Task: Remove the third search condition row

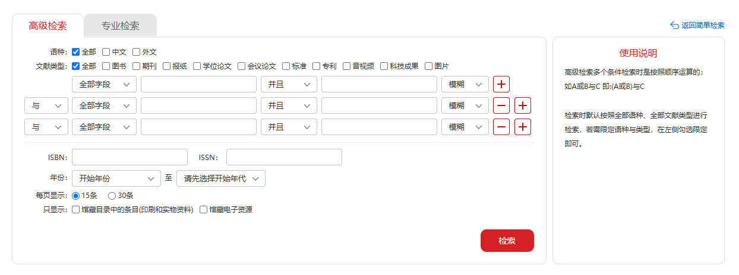Action: click(x=501, y=127)
